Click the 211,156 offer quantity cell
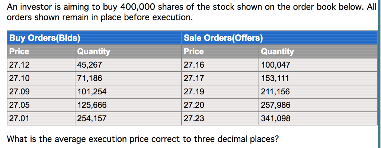 318,92
